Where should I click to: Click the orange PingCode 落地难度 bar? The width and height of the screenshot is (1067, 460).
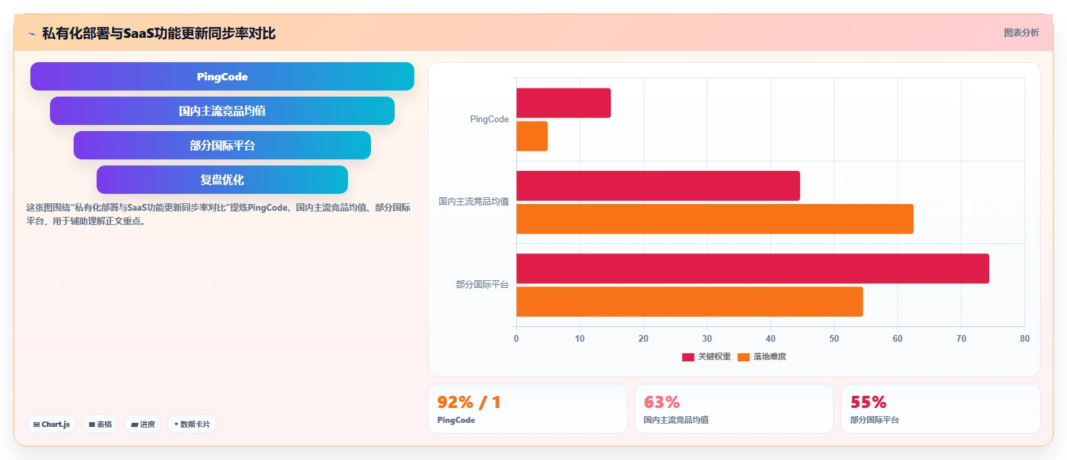click(x=532, y=136)
